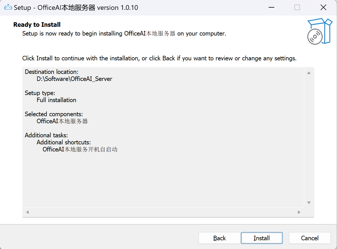Click the Setup window title bar text
Screen dimensions: 337x249
point(76,8)
